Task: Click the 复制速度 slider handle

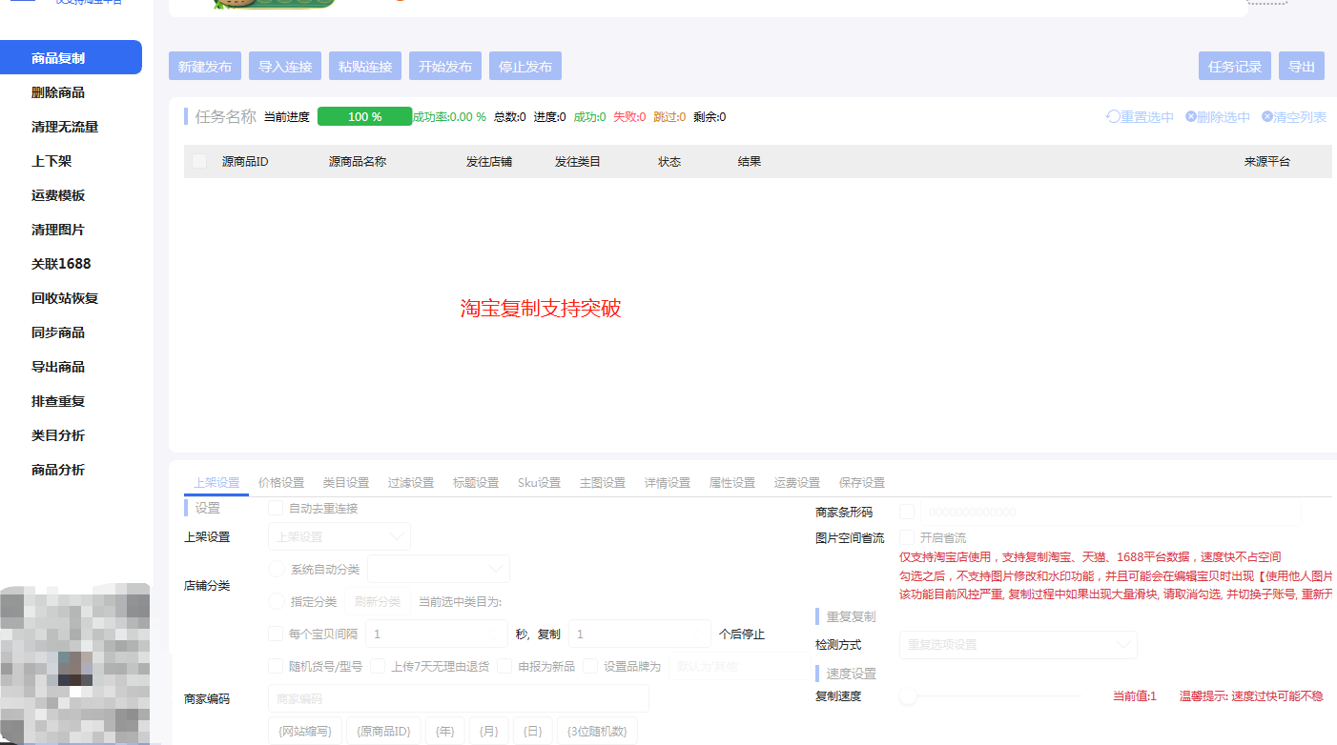Action: [x=908, y=696]
